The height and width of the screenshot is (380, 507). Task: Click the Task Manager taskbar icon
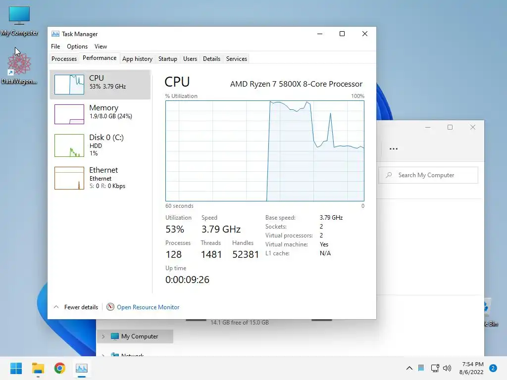tap(82, 368)
